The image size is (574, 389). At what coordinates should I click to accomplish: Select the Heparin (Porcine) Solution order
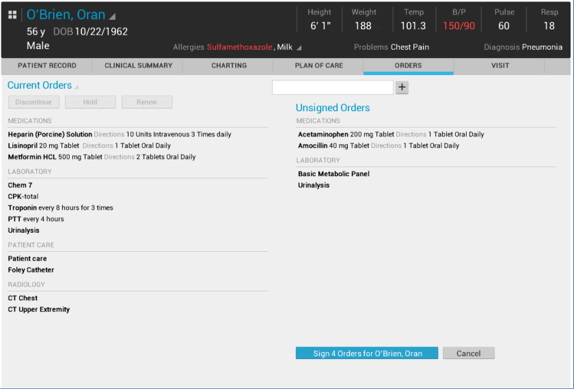pos(50,134)
